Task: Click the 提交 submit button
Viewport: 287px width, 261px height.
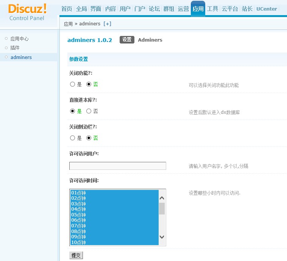Action: [x=76, y=256]
